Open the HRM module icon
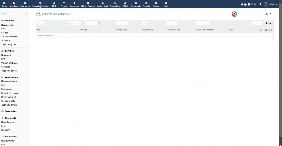The width and height of the screenshot is (282, 146). 125,3
